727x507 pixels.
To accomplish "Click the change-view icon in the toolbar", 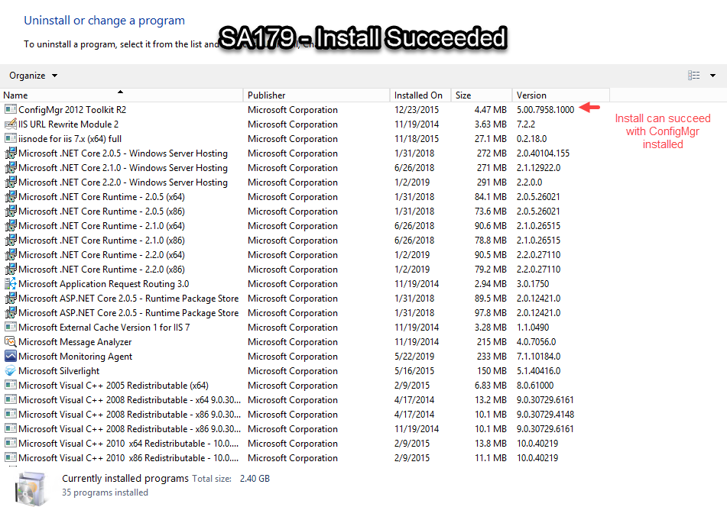I will (693, 75).
